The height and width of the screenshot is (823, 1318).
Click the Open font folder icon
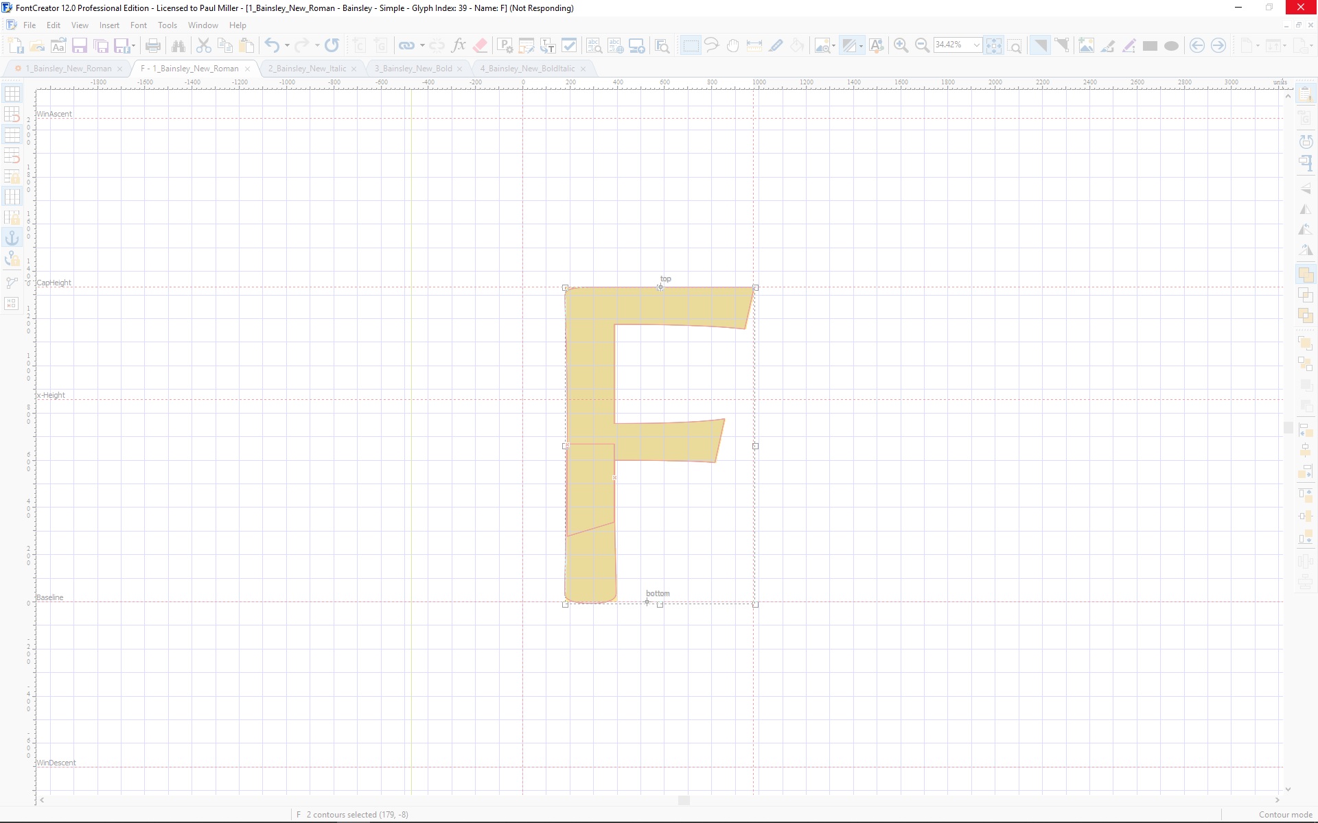37,46
